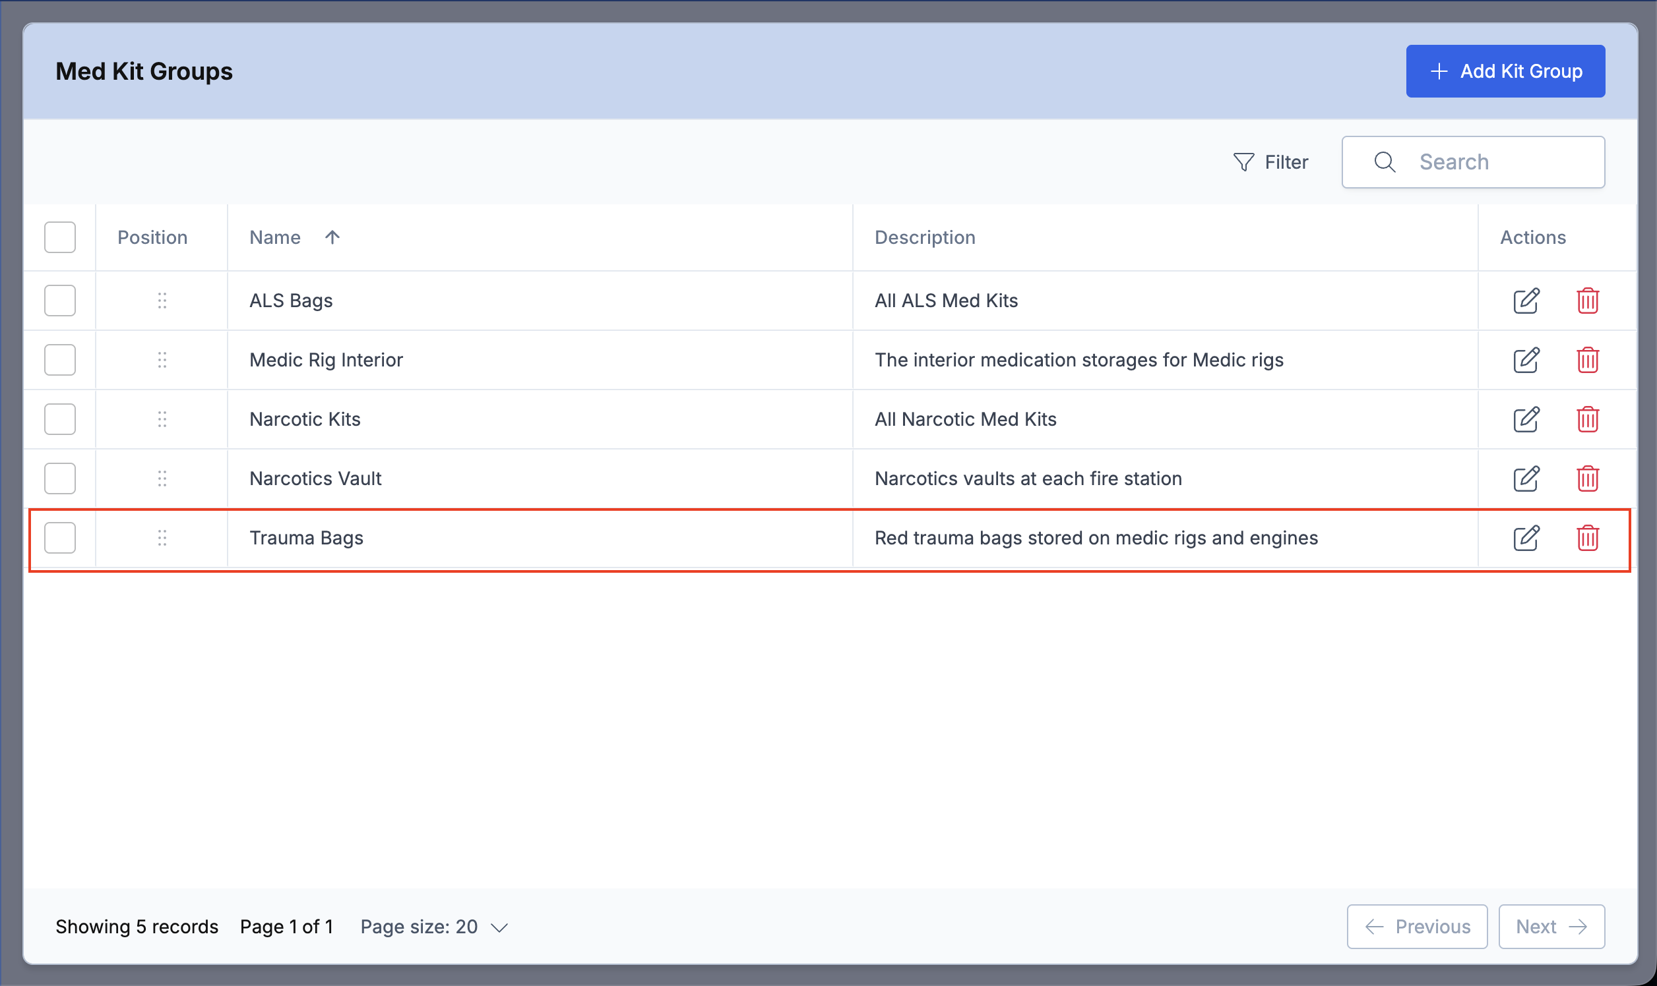Go to the Previous page

click(x=1417, y=926)
